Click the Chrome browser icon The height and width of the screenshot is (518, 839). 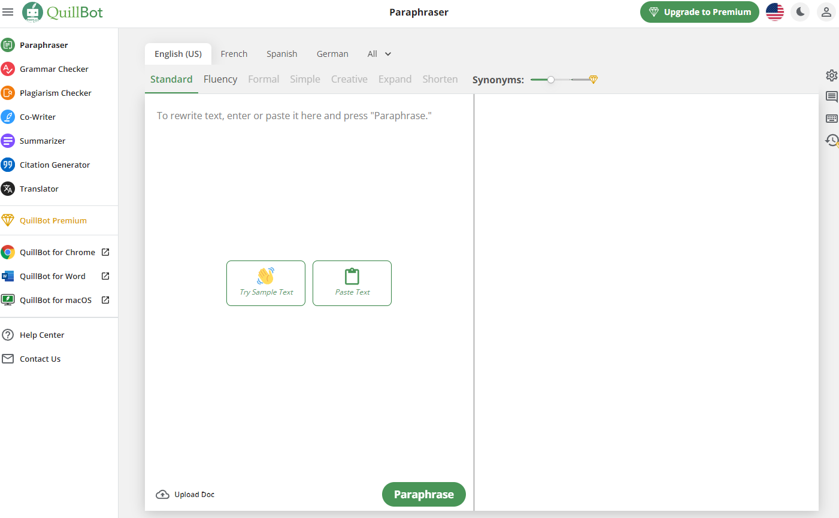coord(8,252)
